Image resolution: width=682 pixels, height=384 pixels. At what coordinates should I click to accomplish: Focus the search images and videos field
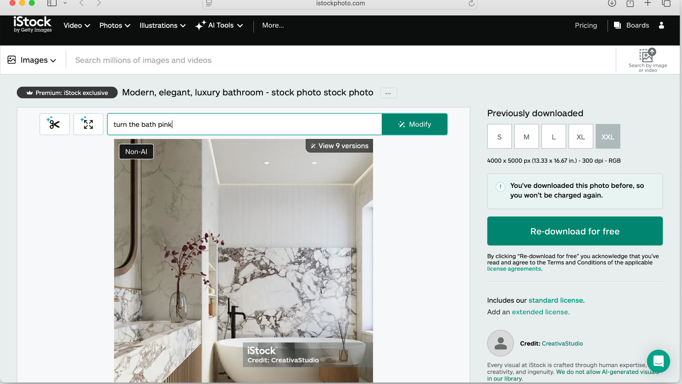click(x=341, y=60)
